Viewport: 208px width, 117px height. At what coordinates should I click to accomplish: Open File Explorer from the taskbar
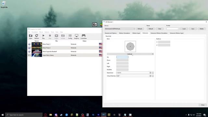[x=51, y=115]
